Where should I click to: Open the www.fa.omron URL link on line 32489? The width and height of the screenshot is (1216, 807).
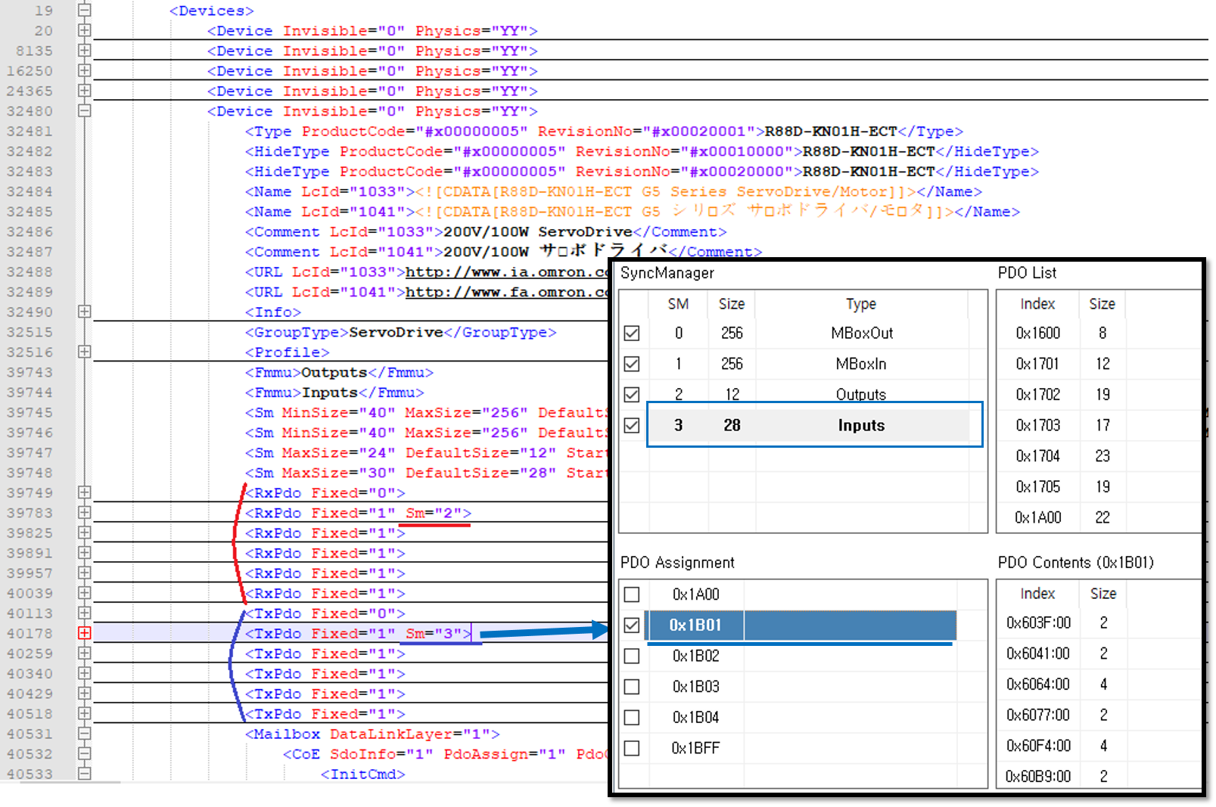click(506, 292)
